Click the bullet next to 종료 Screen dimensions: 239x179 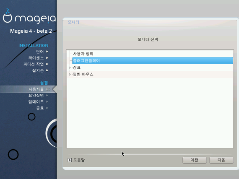click(47, 108)
